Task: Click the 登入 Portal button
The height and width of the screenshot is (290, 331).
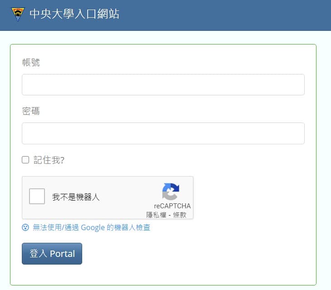Action: (52, 254)
